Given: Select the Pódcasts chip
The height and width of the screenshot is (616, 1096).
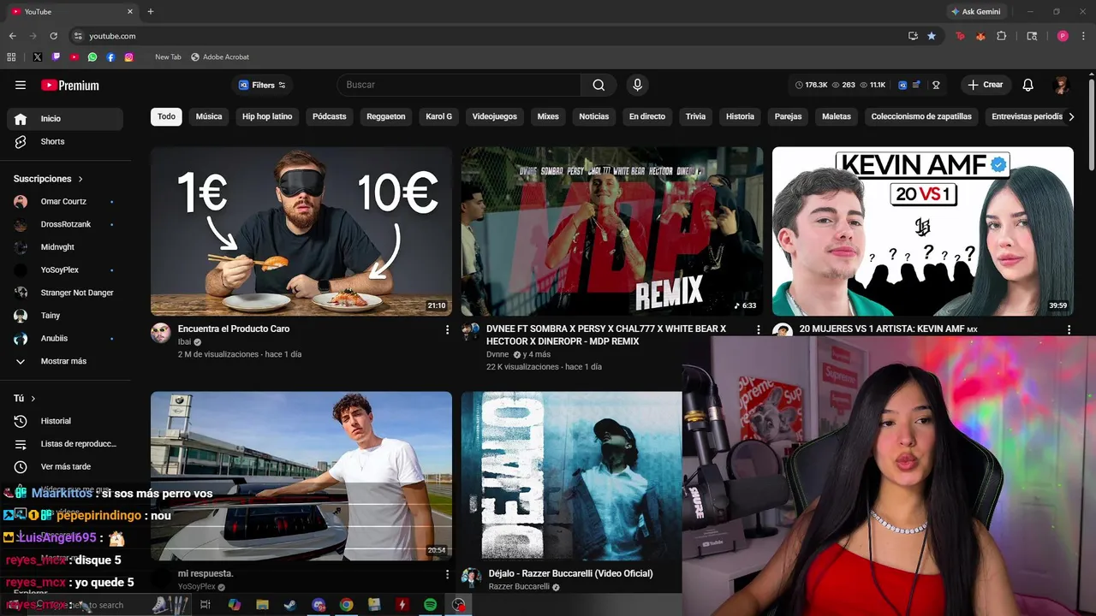Looking at the screenshot, I should pos(330,116).
